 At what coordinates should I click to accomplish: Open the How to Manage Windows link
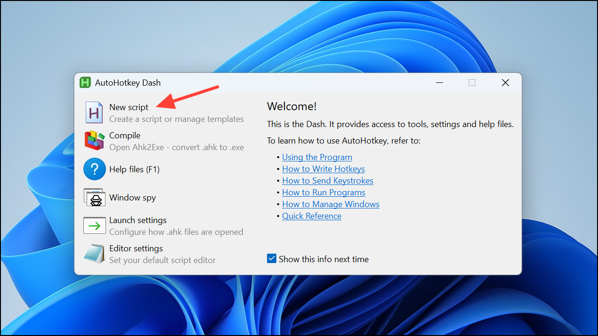(331, 204)
